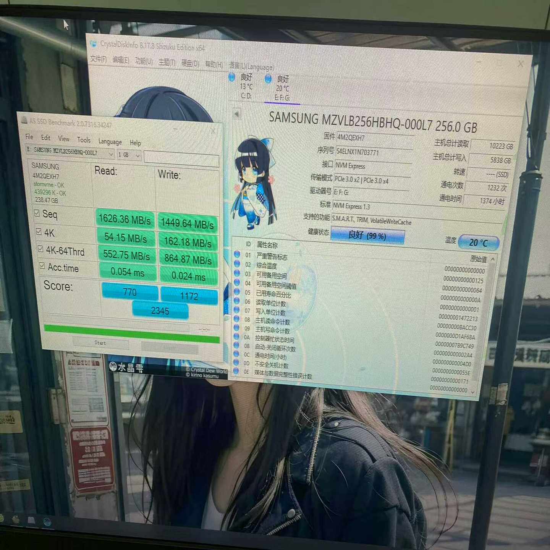Click the SMART list scroll-down arrow
The height and width of the screenshot is (550, 550).
pyautogui.click(x=473, y=392)
